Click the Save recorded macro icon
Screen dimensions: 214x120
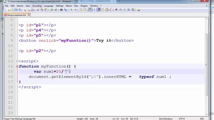[x=133, y=10]
